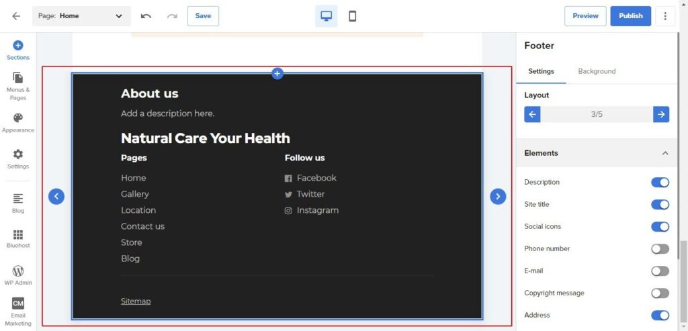This screenshot has width=688, height=331.
Task: Open the Appearance palette icon
Action: click(x=18, y=118)
